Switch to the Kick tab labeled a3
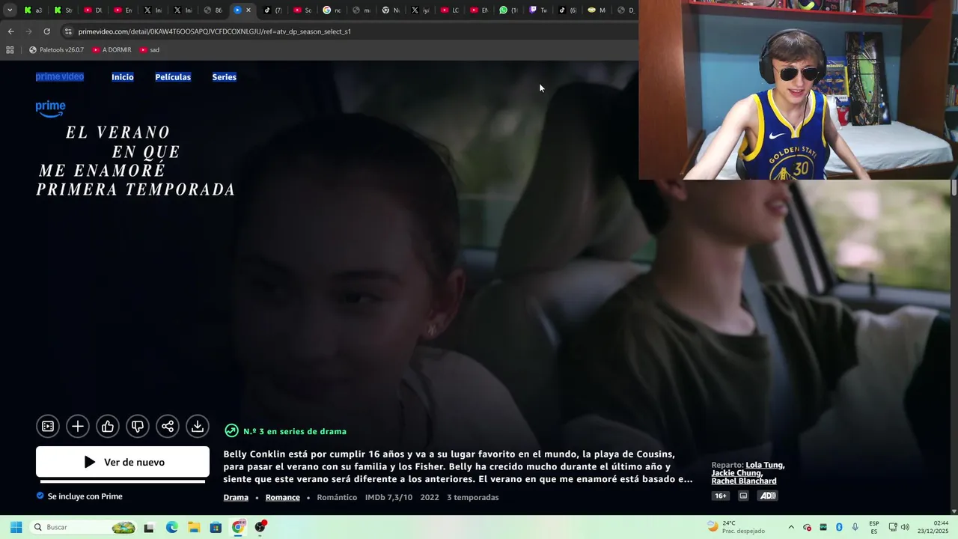 (33, 10)
